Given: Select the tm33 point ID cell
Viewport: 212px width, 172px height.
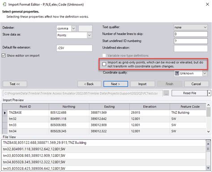Looking at the screenshot, I should click(28, 125).
